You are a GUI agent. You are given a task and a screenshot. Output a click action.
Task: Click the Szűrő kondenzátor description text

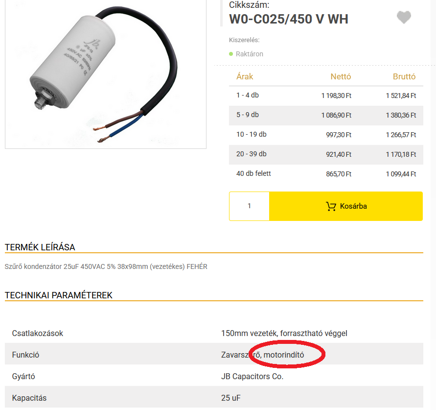tap(106, 267)
